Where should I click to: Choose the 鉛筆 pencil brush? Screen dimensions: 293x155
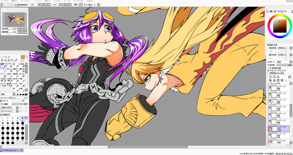tap(3, 65)
